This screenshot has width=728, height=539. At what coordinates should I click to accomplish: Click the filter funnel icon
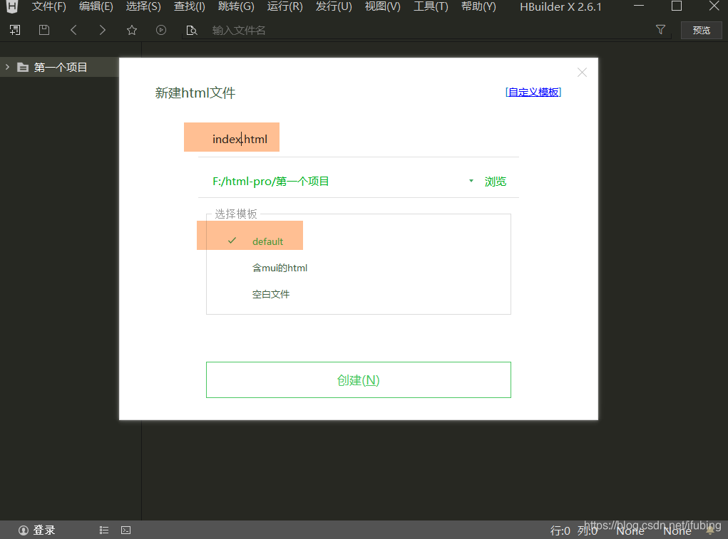660,30
